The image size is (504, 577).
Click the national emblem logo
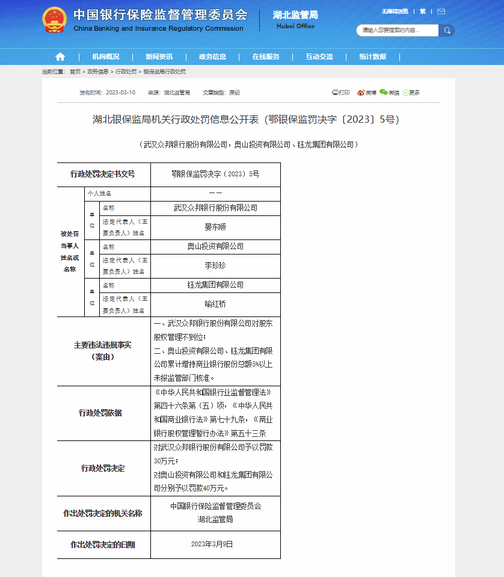coord(55,20)
